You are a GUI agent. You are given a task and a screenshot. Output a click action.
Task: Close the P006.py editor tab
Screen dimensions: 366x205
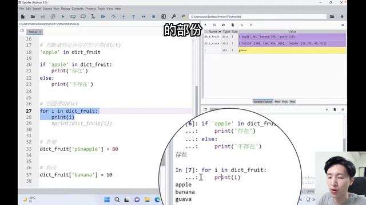tap(40, 32)
